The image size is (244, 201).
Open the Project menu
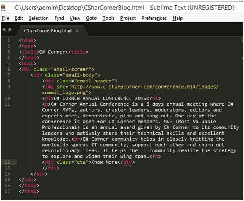click(x=128, y=18)
